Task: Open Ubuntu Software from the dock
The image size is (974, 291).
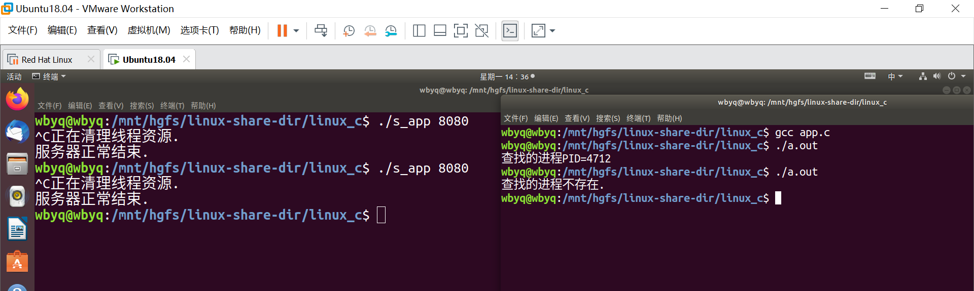Action: [17, 262]
